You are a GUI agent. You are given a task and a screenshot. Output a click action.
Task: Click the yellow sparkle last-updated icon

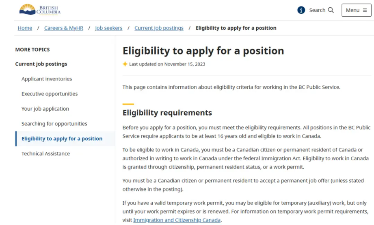click(x=125, y=64)
